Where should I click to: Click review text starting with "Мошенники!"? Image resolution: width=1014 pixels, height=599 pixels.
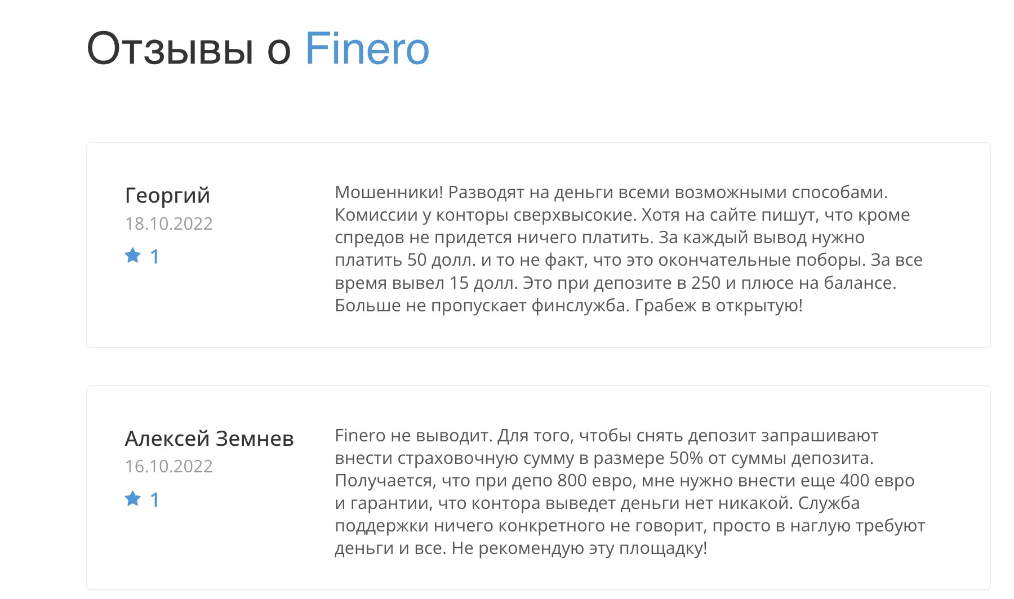click(629, 249)
